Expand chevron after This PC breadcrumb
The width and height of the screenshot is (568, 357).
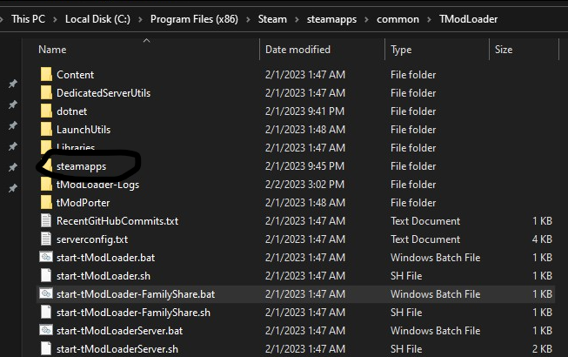click(55, 19)
